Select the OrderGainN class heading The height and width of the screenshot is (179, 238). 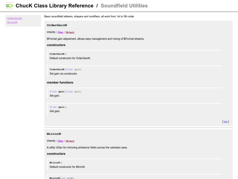[57, 25]
